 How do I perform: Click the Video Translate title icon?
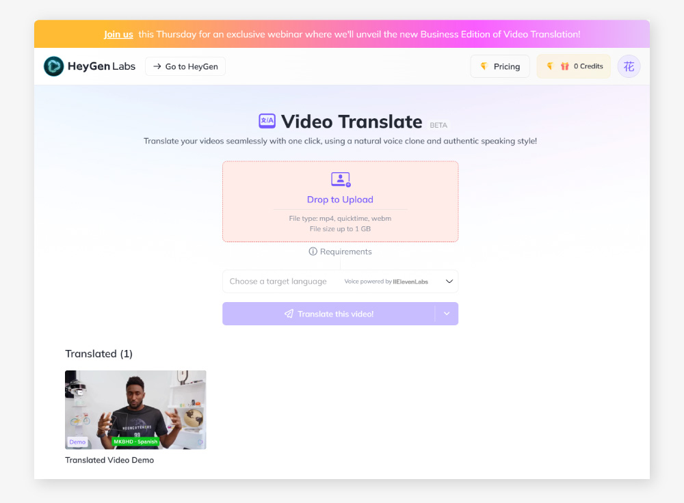click(x=267, y=121)
